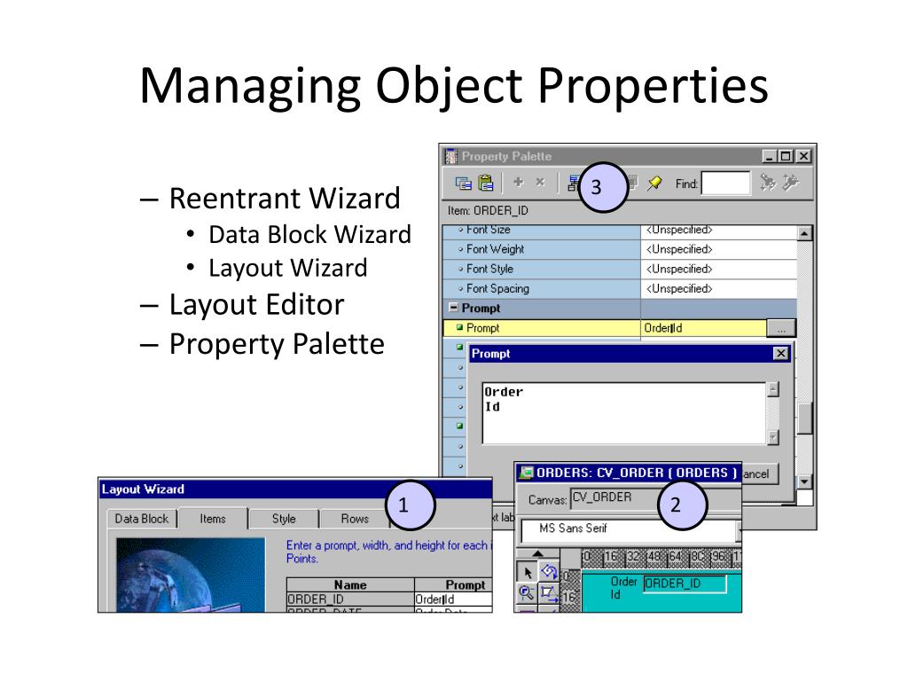Click the Unspecified value of Font Weight
The image size is (908, 681).
[678, 249]
